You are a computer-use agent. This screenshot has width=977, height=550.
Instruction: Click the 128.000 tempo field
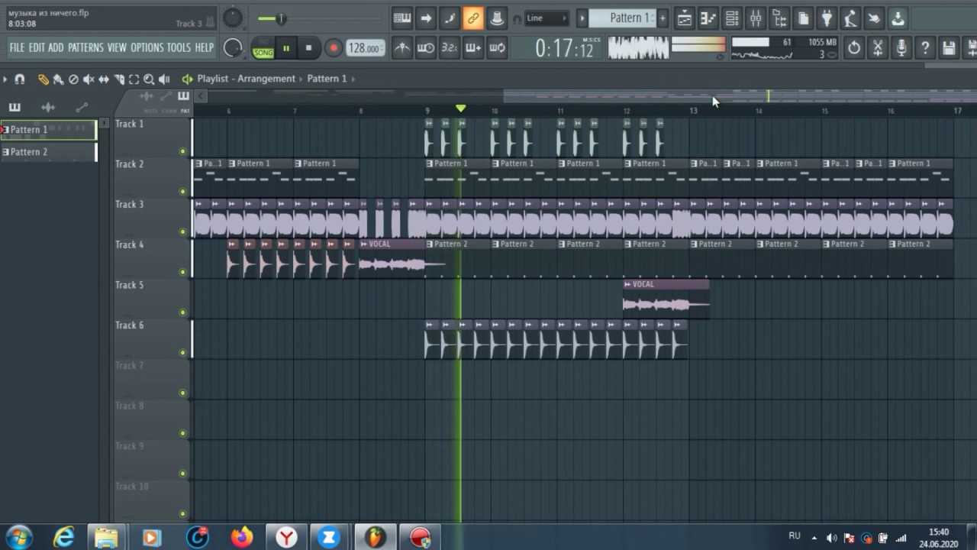364,48
